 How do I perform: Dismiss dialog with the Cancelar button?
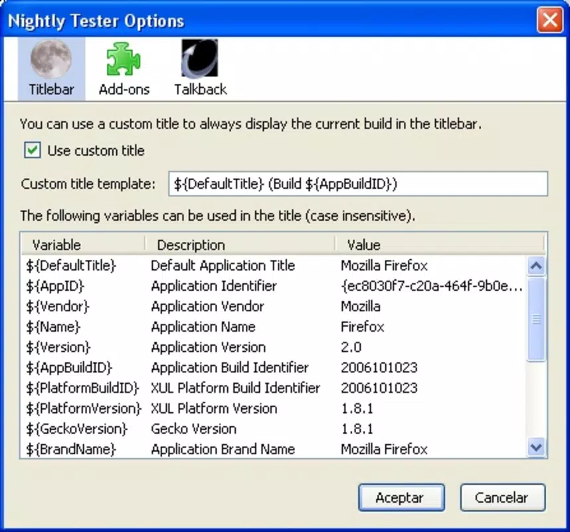pos(502,497)
